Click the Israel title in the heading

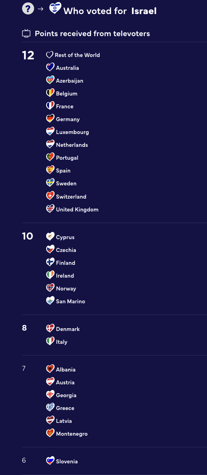point(144,11)
